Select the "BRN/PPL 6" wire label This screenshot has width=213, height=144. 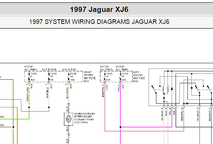(x=182, y=114)
